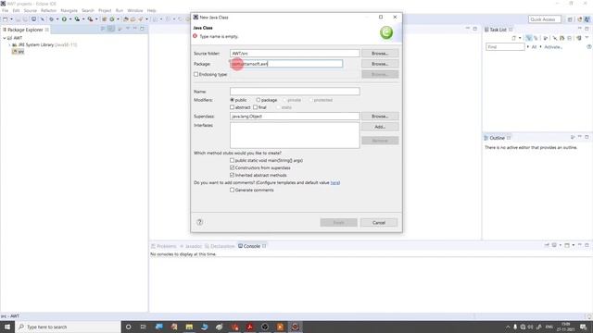Collapse the AWT project tree node

(5, 38)
